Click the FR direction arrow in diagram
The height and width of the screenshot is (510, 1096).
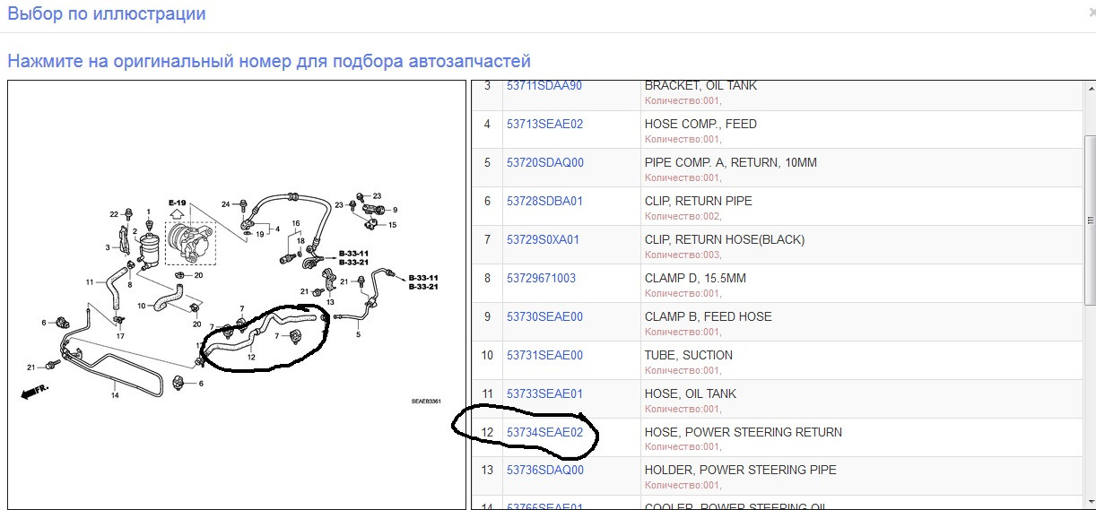(x=35, y=392)
